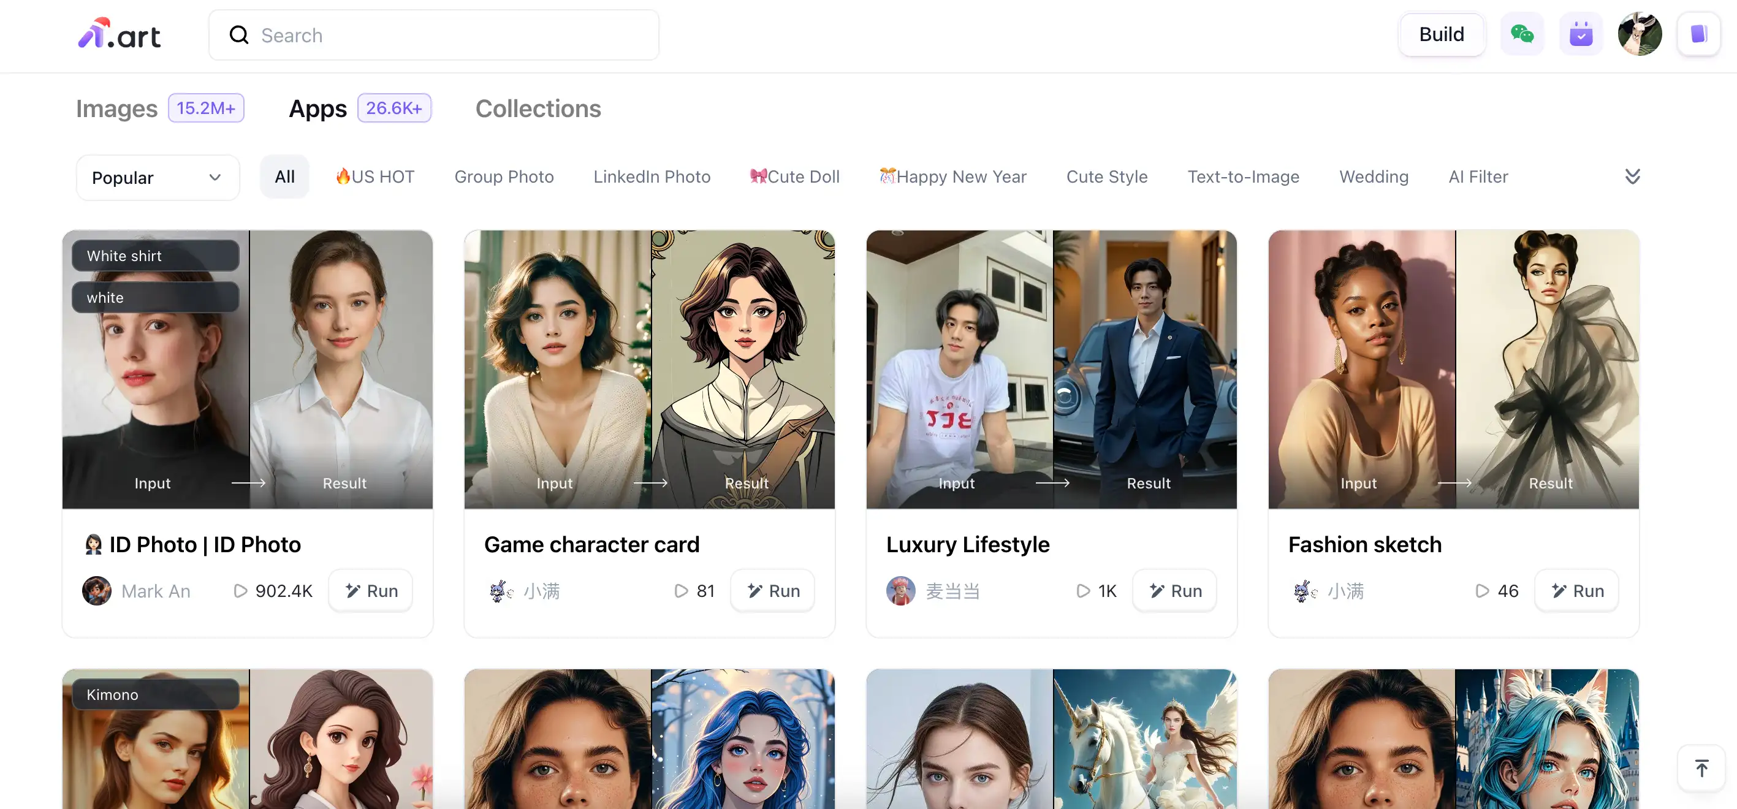
Task: Click the 26.6K+ apps count badge
Action: [x=393, y=108]
